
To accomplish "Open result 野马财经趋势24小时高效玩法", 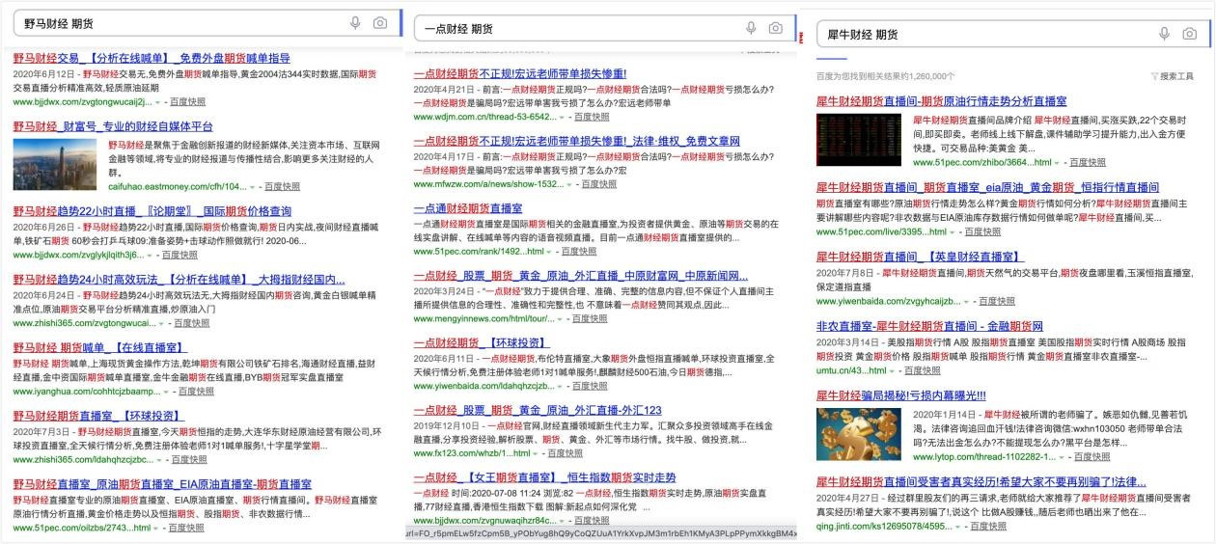I will (180, 279).
